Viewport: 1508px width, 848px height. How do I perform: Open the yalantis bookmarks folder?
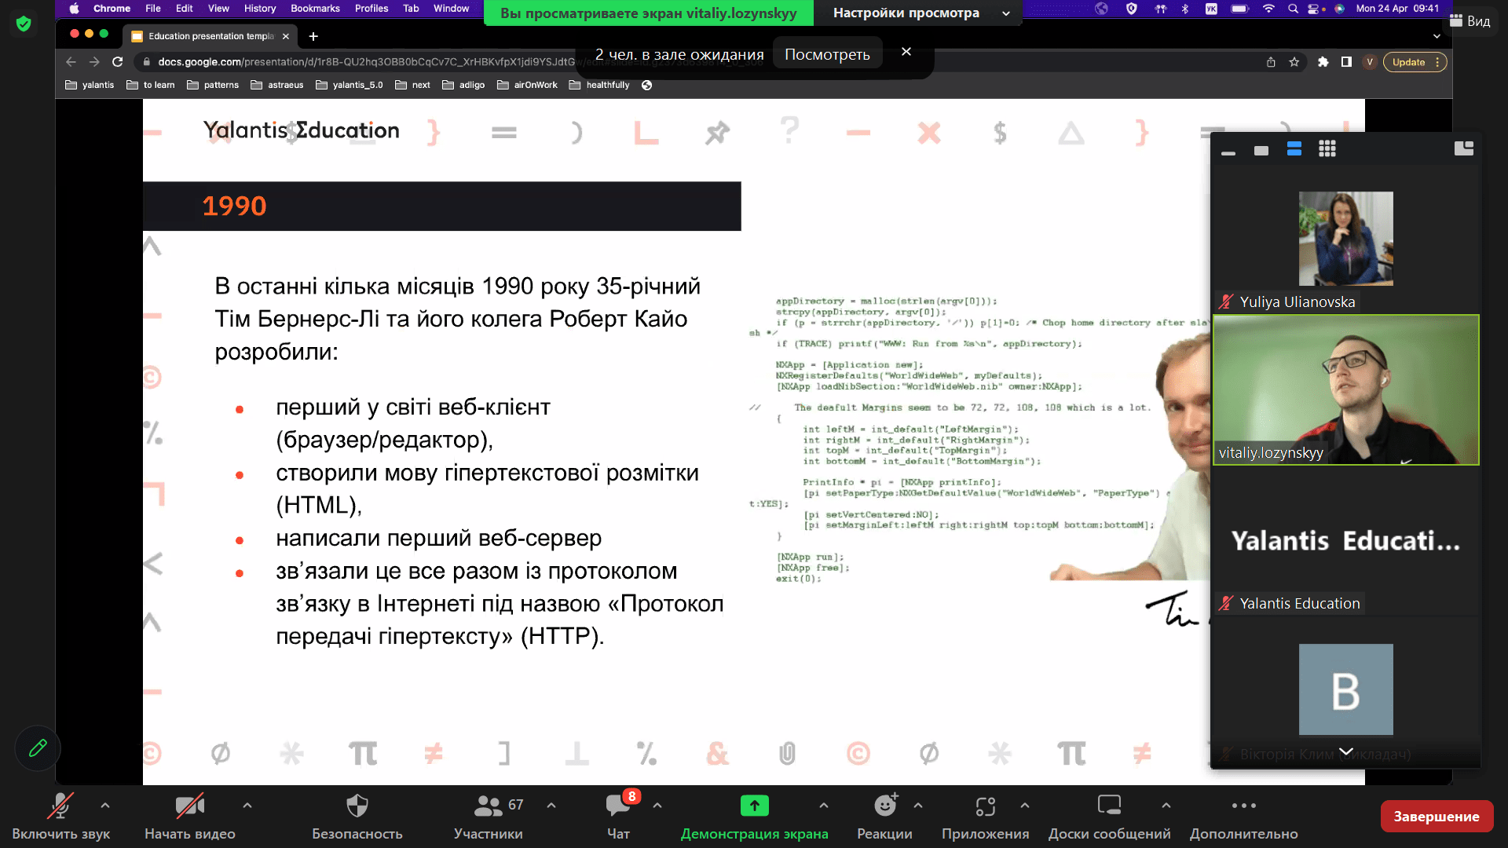coord(90,85)
